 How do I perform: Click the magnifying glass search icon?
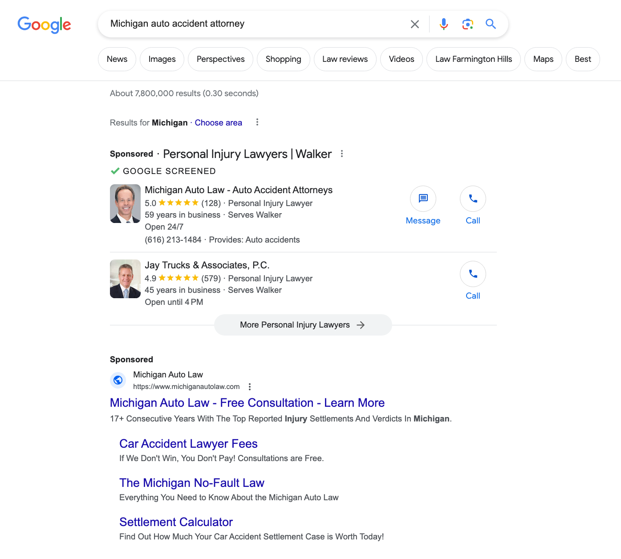tap(491, 24)
